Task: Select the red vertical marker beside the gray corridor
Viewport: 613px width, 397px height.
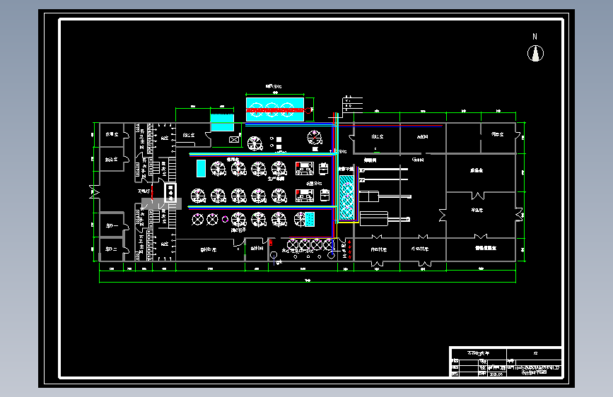Action: coord(152,191)
